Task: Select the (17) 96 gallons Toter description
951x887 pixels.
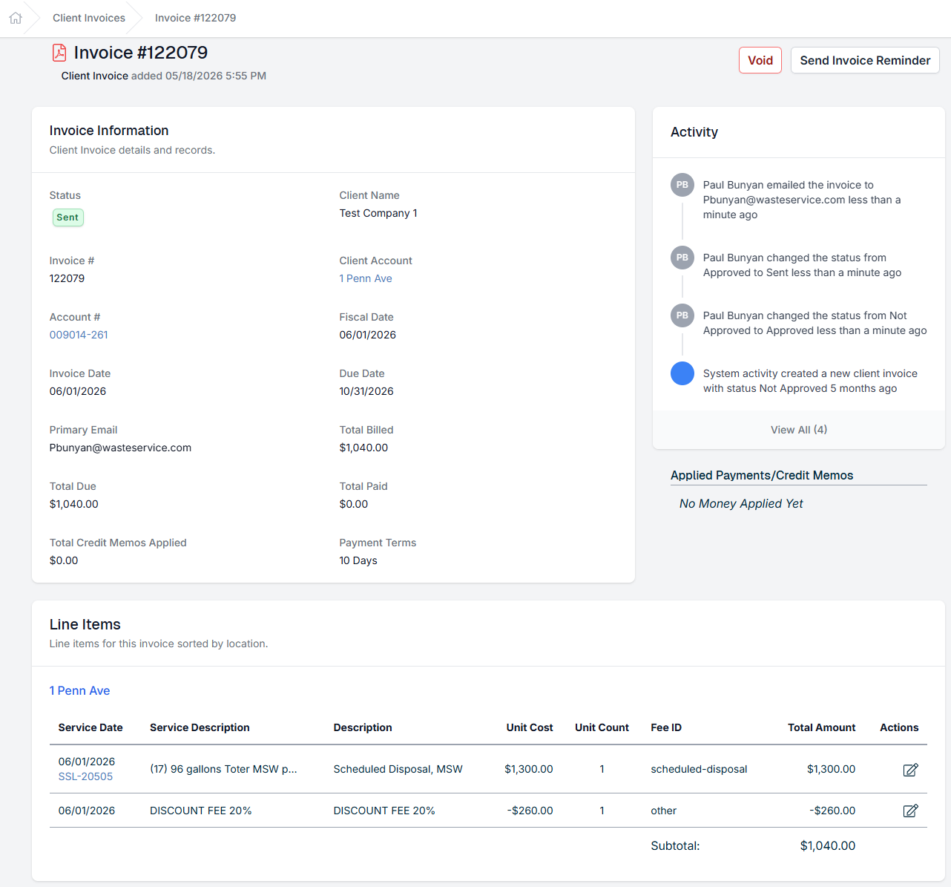Action: [x=223, y=769]
